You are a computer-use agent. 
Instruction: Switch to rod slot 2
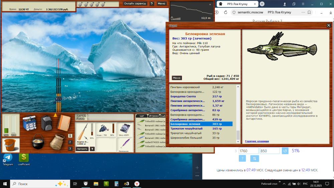click(x=70, y=142)
